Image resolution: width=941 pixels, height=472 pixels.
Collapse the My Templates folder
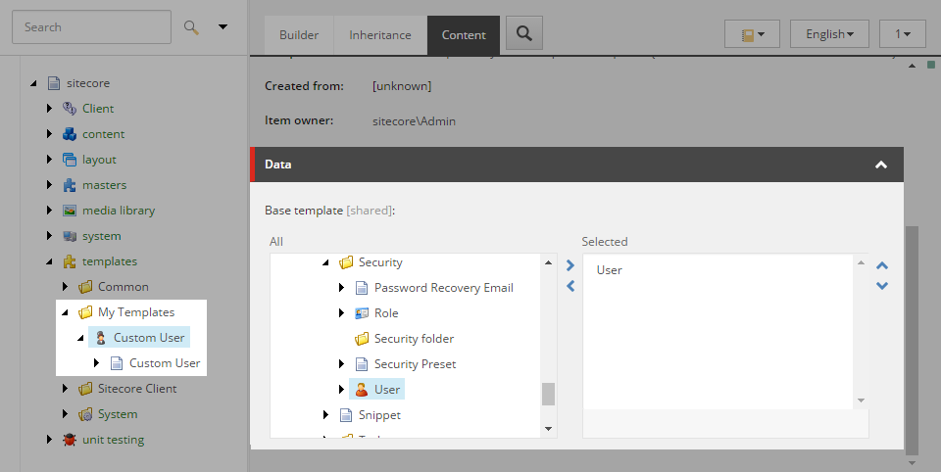point(65,313)
